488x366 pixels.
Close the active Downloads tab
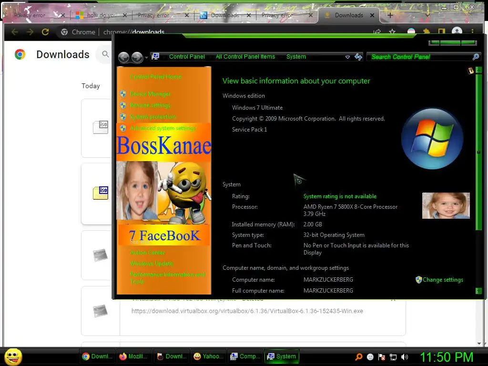(372, 15)
